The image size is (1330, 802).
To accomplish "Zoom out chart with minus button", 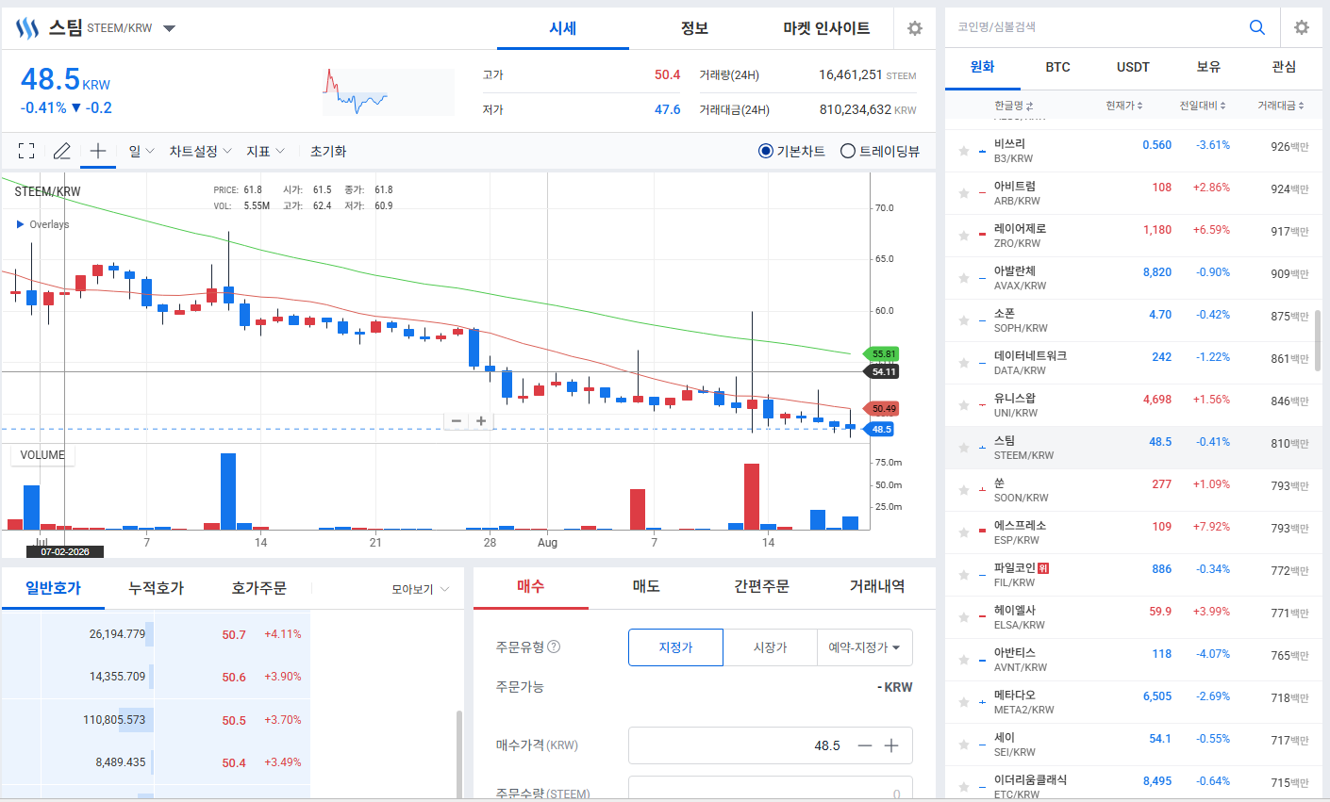I will point(457,421).
